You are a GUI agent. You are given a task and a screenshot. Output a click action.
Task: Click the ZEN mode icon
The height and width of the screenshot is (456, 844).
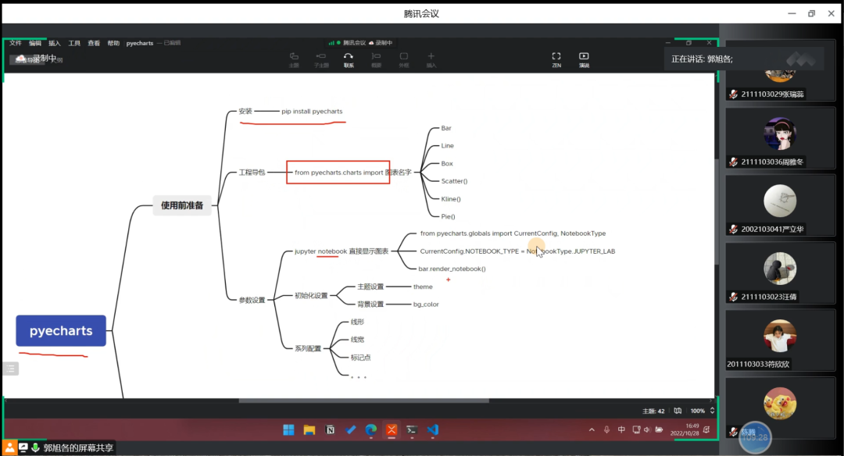pos(556,57)
